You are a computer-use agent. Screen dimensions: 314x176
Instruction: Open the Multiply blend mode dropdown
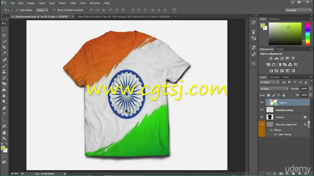(274, 89)
